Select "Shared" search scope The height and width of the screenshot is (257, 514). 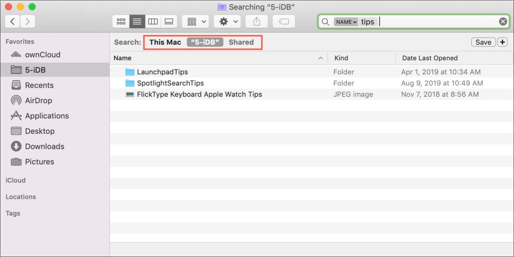point(241,42)
